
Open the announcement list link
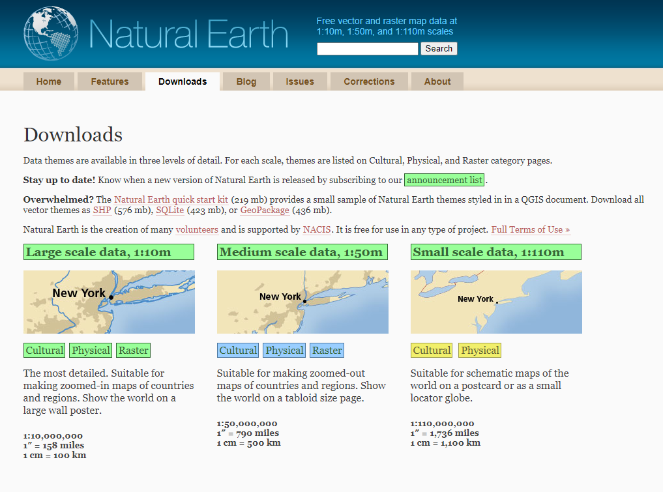[x=445, y=180]
